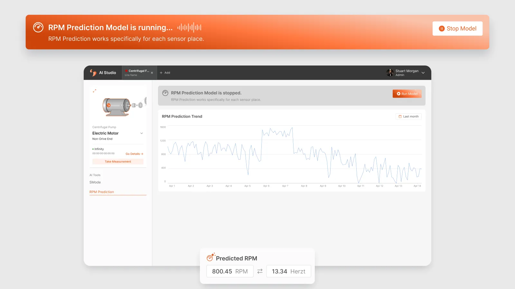Click the audio waveform icon in banner
Viewport: 515px width, 289px height.
(189, 27)
